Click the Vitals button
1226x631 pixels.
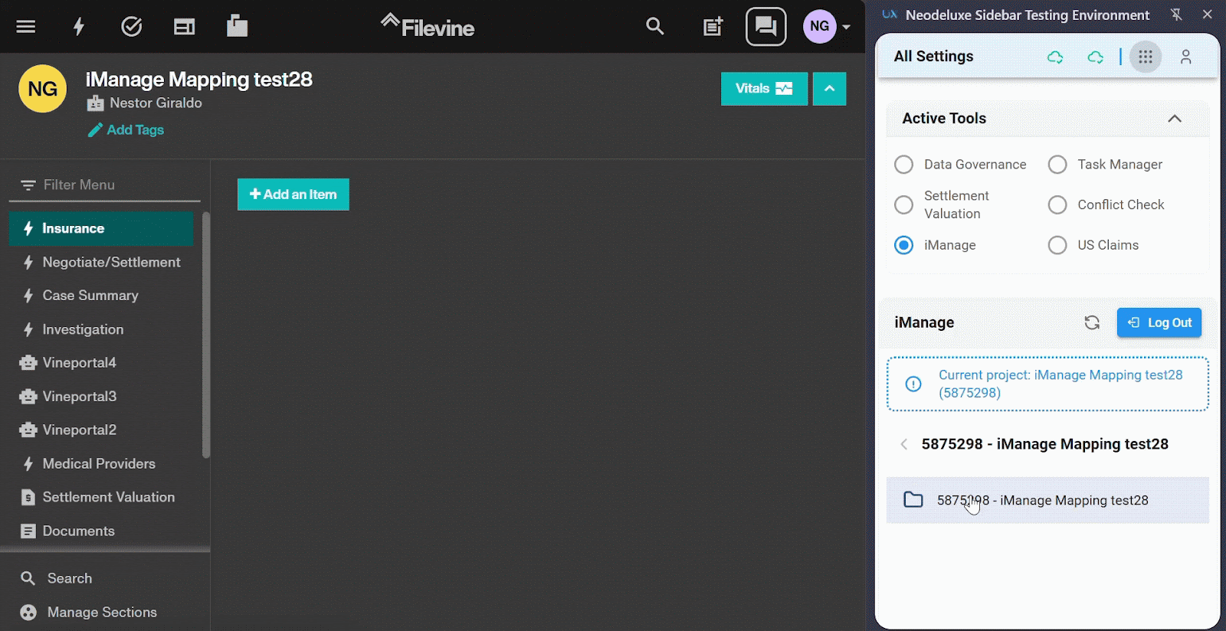[x=764, y=89]
